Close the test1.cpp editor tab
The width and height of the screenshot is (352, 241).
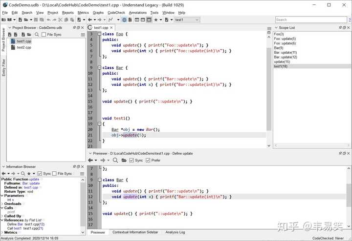click(x=111, y=27)
